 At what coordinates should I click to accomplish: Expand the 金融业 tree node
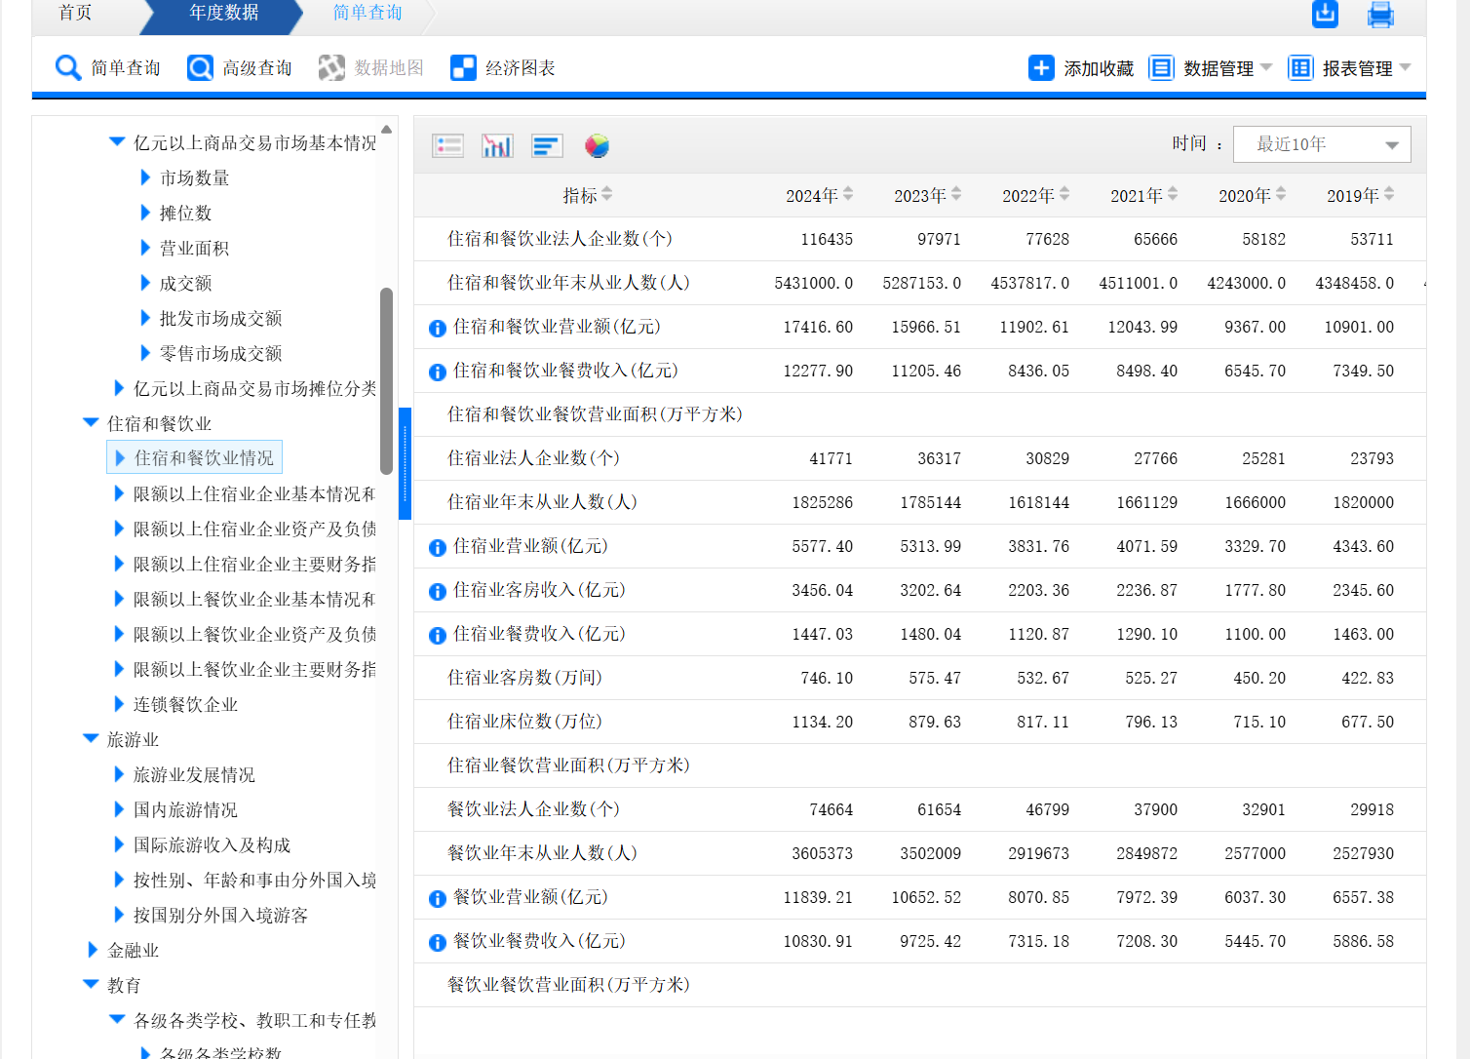(93, 950)
